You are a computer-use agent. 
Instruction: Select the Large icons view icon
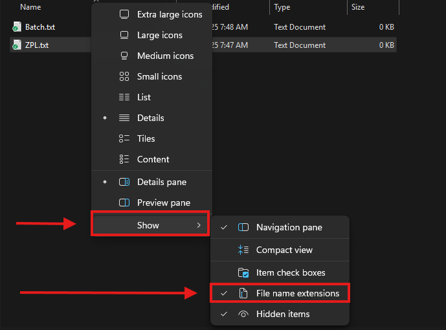tap(124, 35)
